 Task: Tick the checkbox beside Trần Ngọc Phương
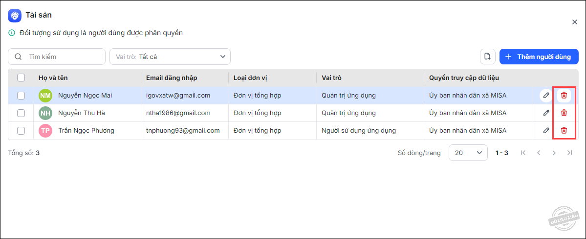[21, 131]
